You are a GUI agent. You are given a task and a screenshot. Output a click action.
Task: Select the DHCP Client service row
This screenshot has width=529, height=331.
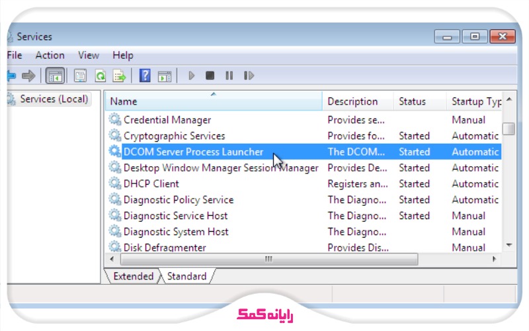[x=151, y=184]
